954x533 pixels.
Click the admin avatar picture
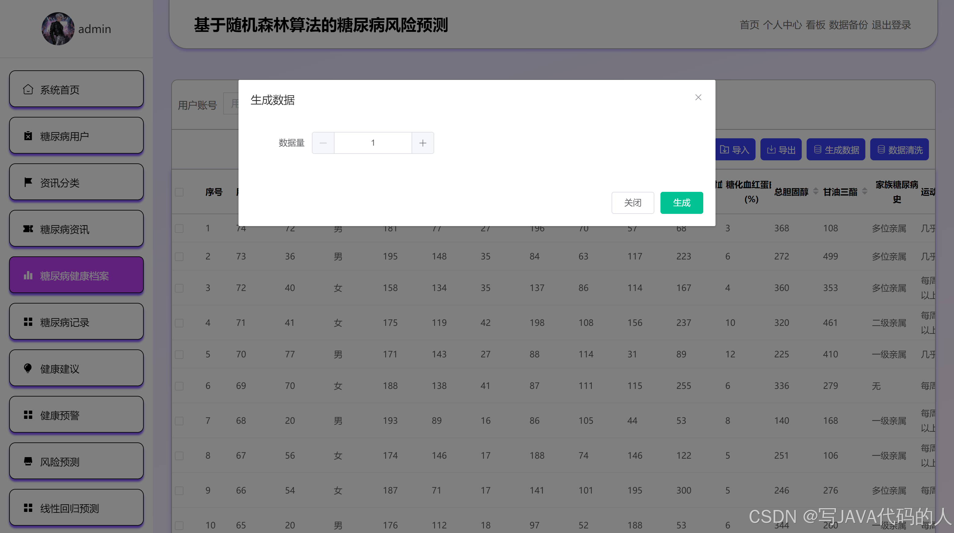[58, 28]
